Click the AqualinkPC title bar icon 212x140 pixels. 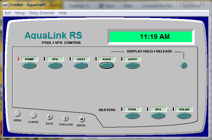(5, 5)
